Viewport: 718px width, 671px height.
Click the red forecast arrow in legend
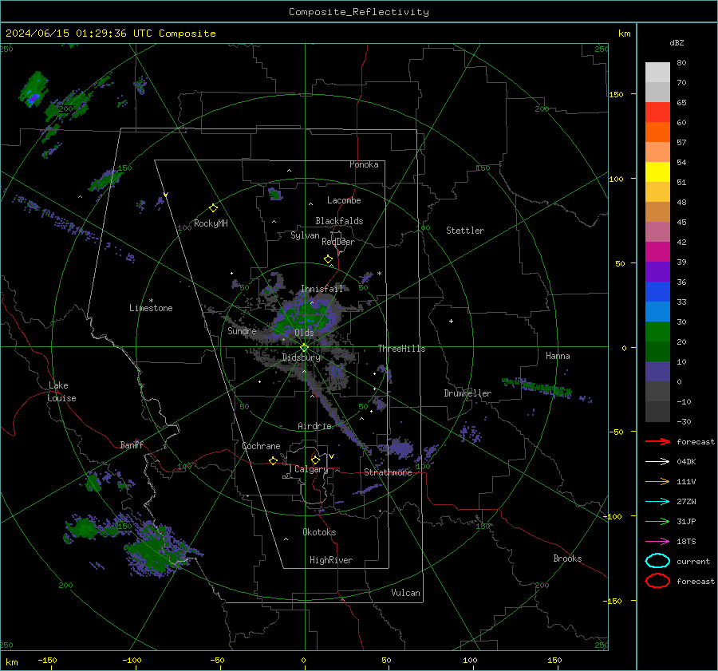(x=657, y=441)
